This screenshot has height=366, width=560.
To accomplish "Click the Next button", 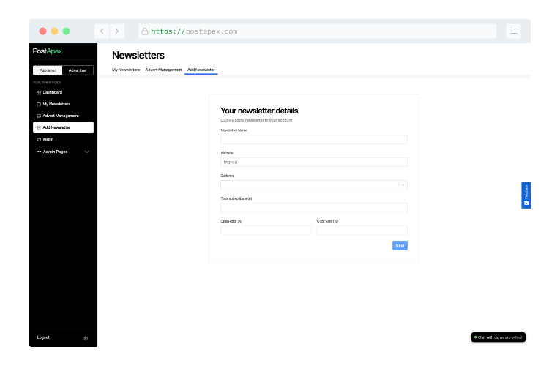I will 400,245.
